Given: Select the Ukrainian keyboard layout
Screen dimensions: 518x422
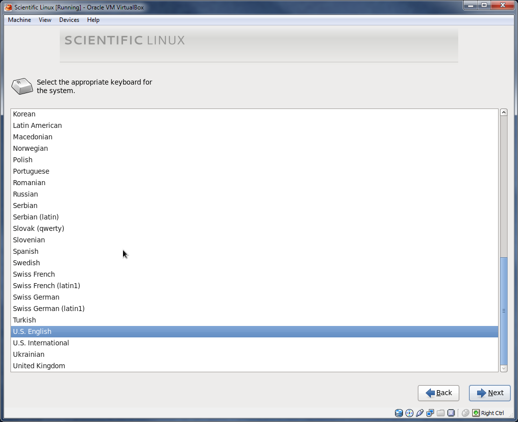Looking at the screenshot, I should 255,354.
